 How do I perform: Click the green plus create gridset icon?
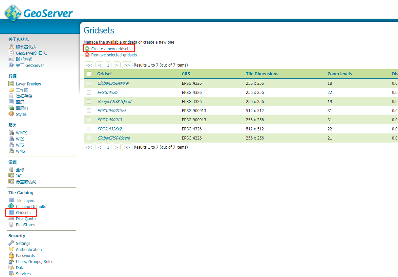tap(87, 49)
